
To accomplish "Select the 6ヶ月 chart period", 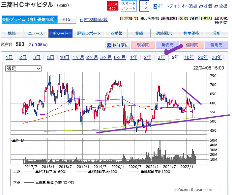I will tap(120, 57).
